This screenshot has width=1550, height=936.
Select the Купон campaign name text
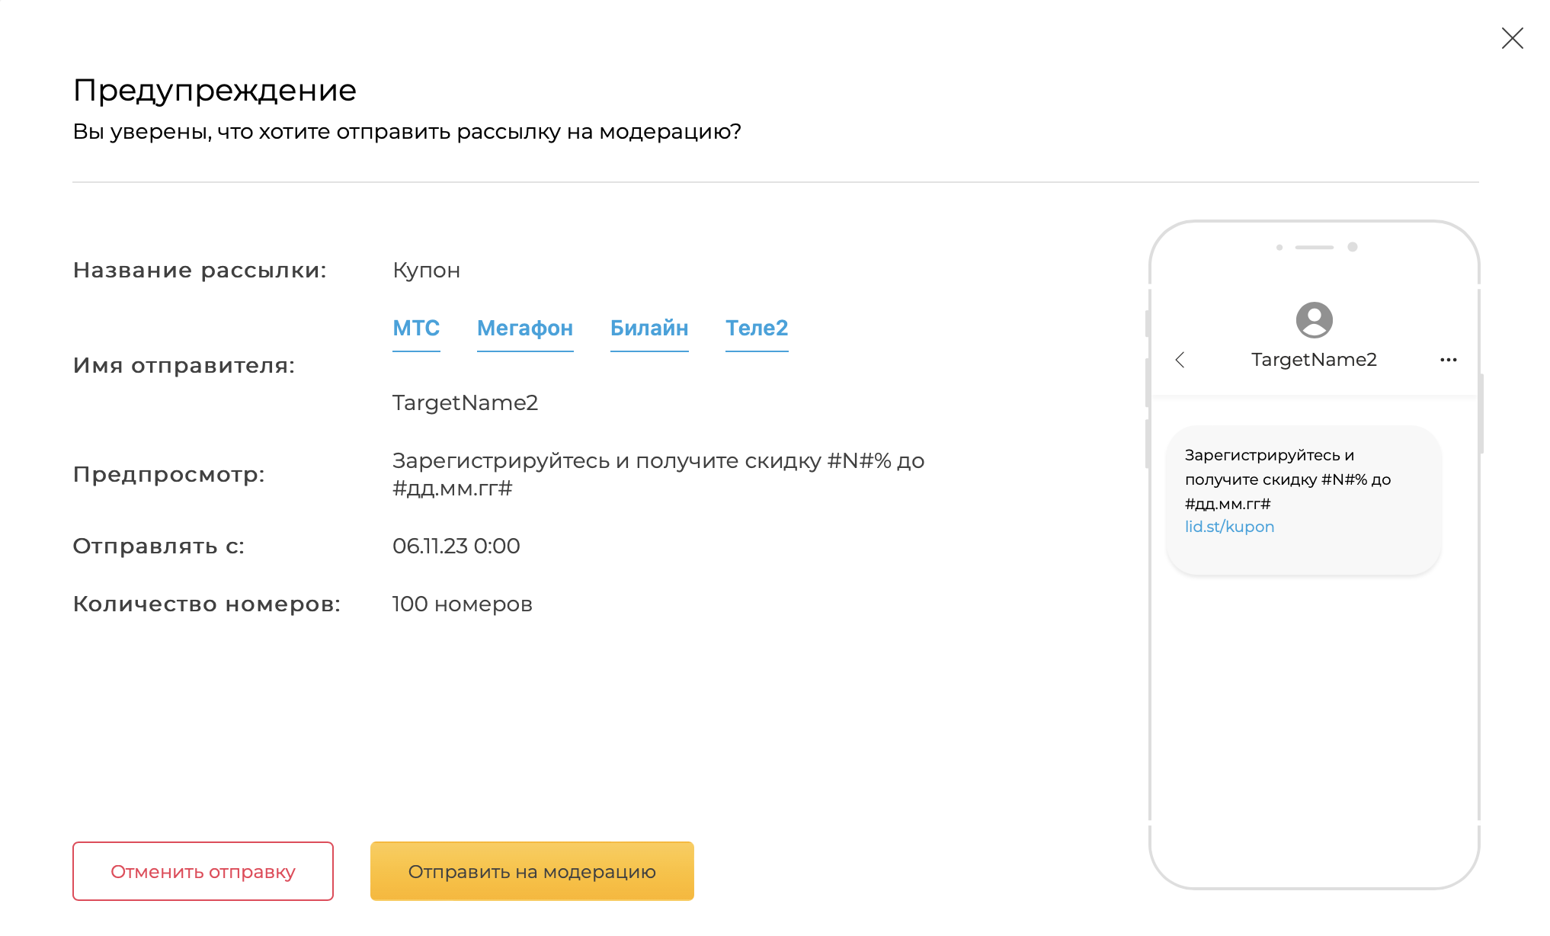click(x=426, y=270)
